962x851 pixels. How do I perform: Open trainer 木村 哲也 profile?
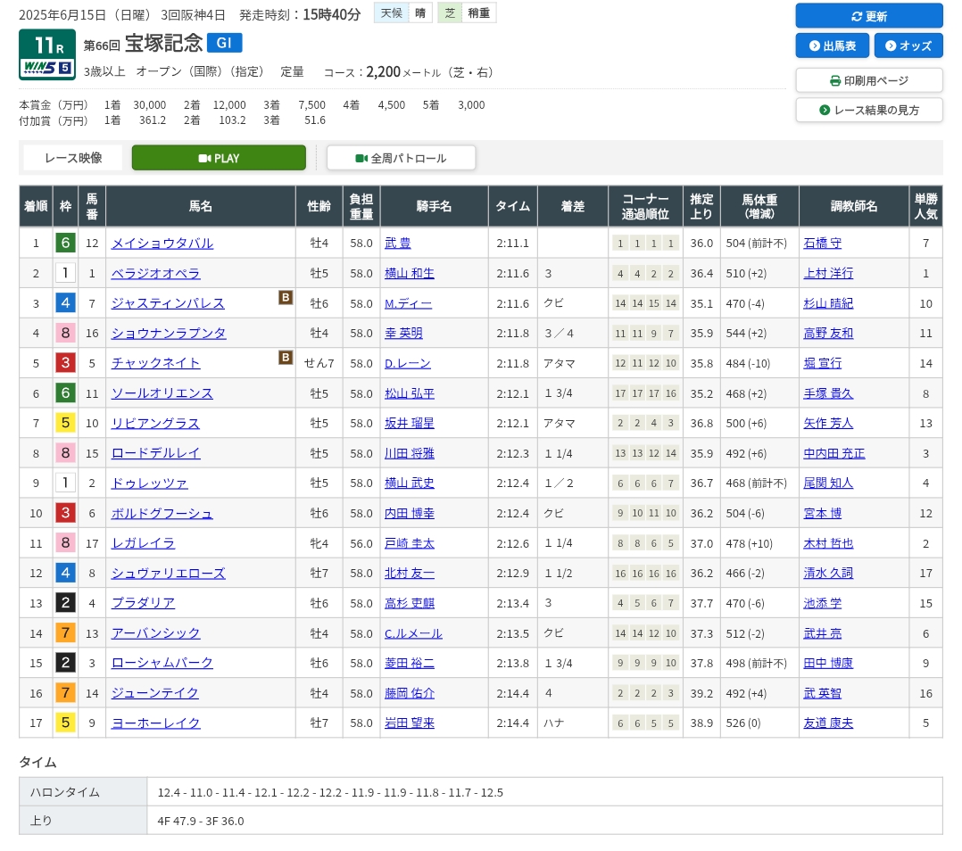click(828, 543)
